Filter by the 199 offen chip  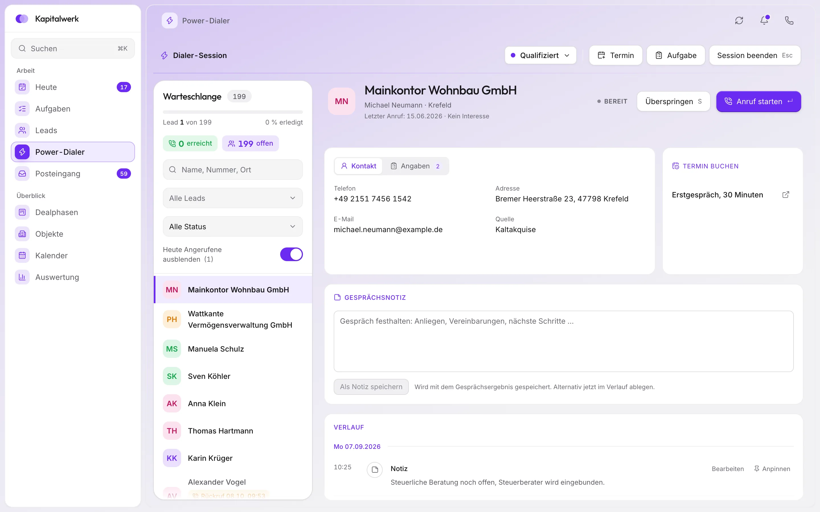click(x=250, y=144)
